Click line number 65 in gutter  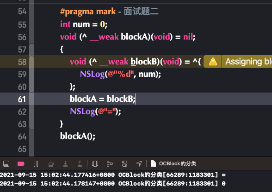[x=22, y=149]
